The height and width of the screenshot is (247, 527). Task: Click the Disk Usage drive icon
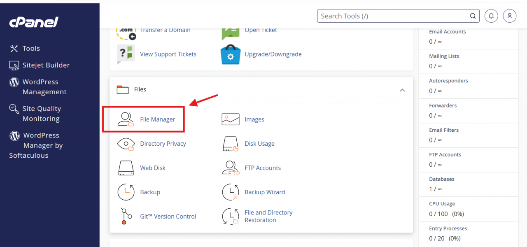pos(231,144)
